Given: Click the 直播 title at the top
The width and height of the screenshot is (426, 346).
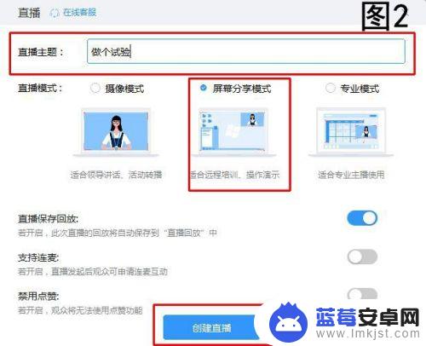Looking at the screenshot, I should pos(29,13).
